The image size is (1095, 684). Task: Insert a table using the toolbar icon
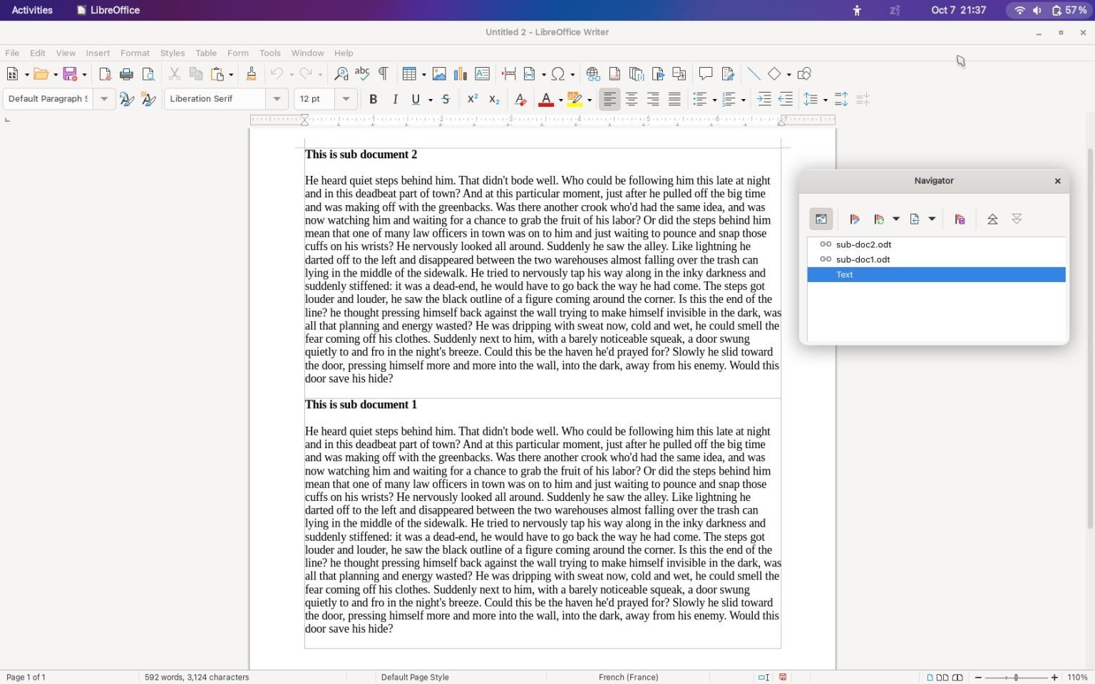click(408, 73)
